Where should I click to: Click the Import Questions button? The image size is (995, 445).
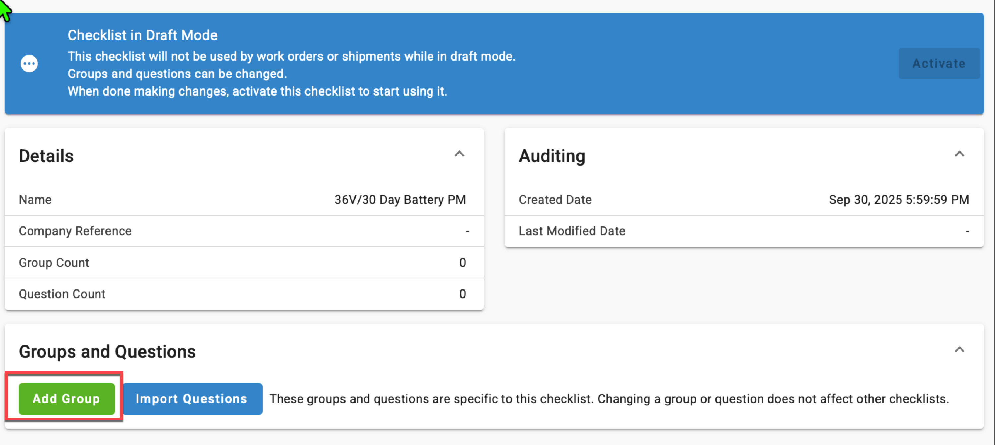(192, 399)
